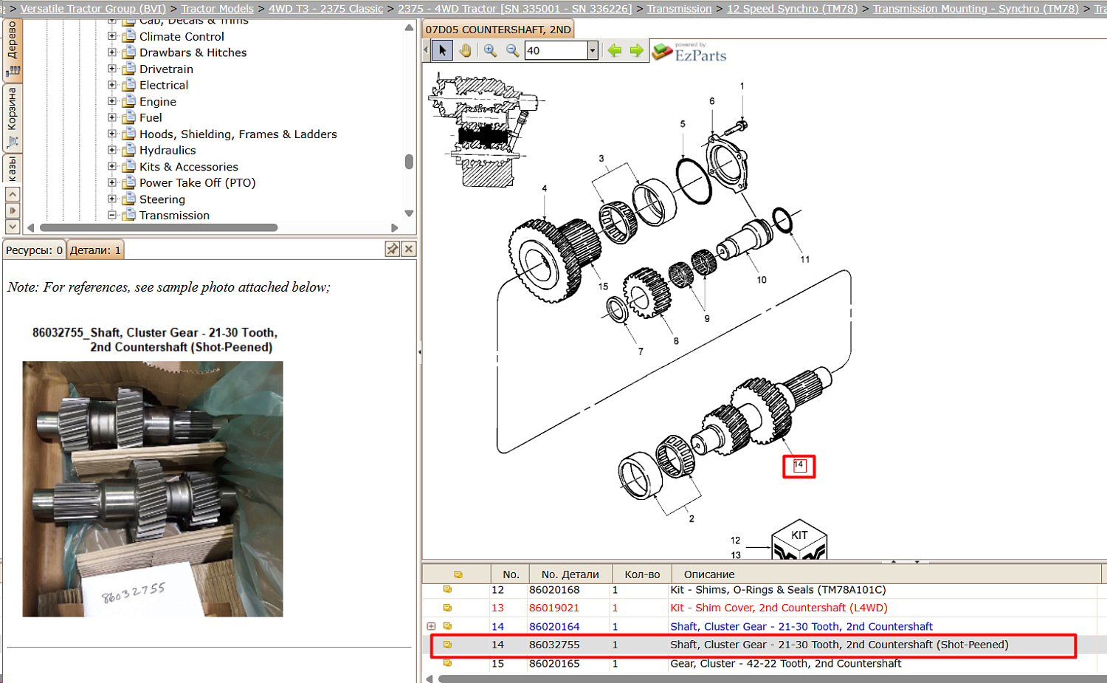Screen dimensions: 1107x683
Task: Click note icon in parts table header
Action: [x=458, y=574]
